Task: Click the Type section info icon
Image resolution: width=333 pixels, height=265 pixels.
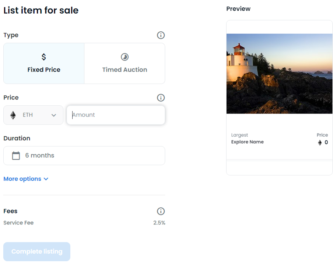Action: (x=161, y=35)
